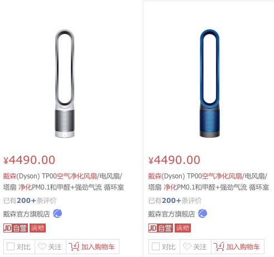The width and height of the screenshot is (274, 257).
Task: Click the 满赠 tag under blue fan
Action: click(x=182, y=228)
